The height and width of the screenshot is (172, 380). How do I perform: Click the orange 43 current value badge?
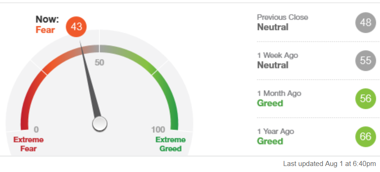coord(76,27)
